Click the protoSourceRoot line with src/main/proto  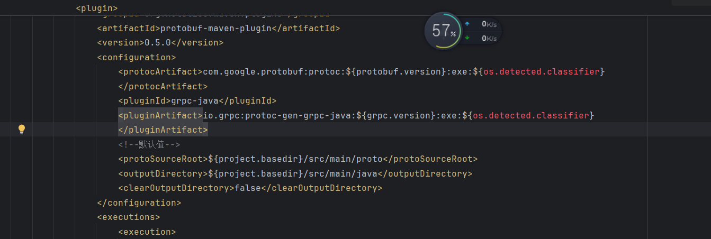click(298, 159)
